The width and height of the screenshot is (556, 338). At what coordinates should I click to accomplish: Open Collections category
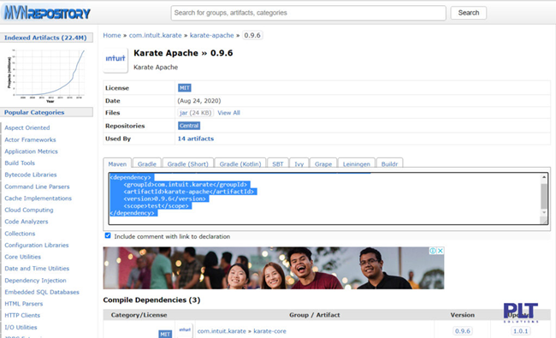tap(20, 234)
